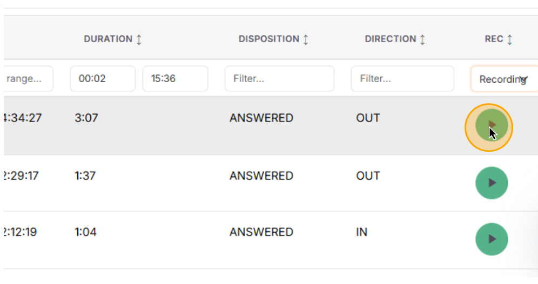This screenshot has width=538, height=284.
Task: Click the date range filter input
Action: point(27,79)
